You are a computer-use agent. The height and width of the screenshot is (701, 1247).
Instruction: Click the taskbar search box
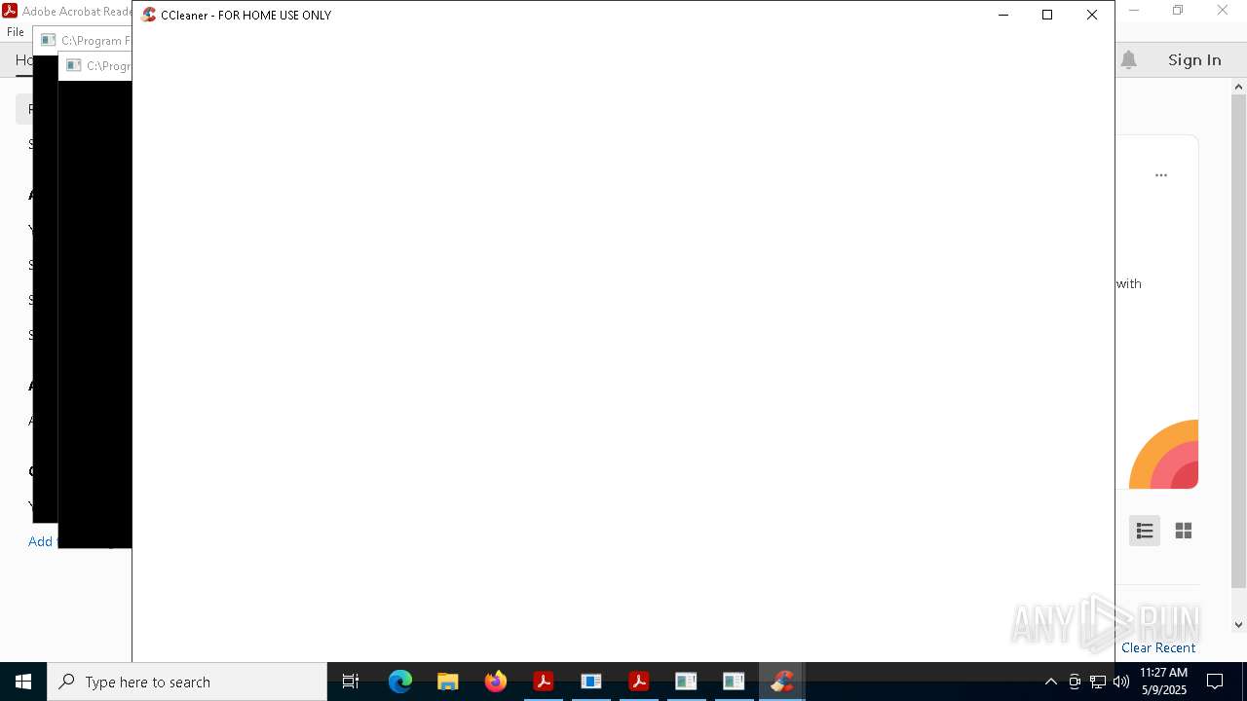[187, 682]
